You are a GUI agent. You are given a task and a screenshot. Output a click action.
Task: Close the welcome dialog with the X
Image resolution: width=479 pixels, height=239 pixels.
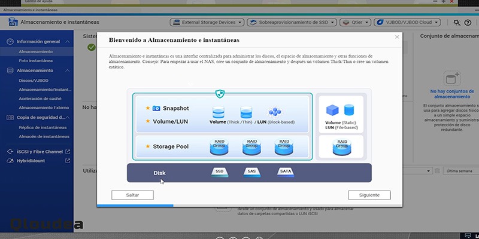397,37
